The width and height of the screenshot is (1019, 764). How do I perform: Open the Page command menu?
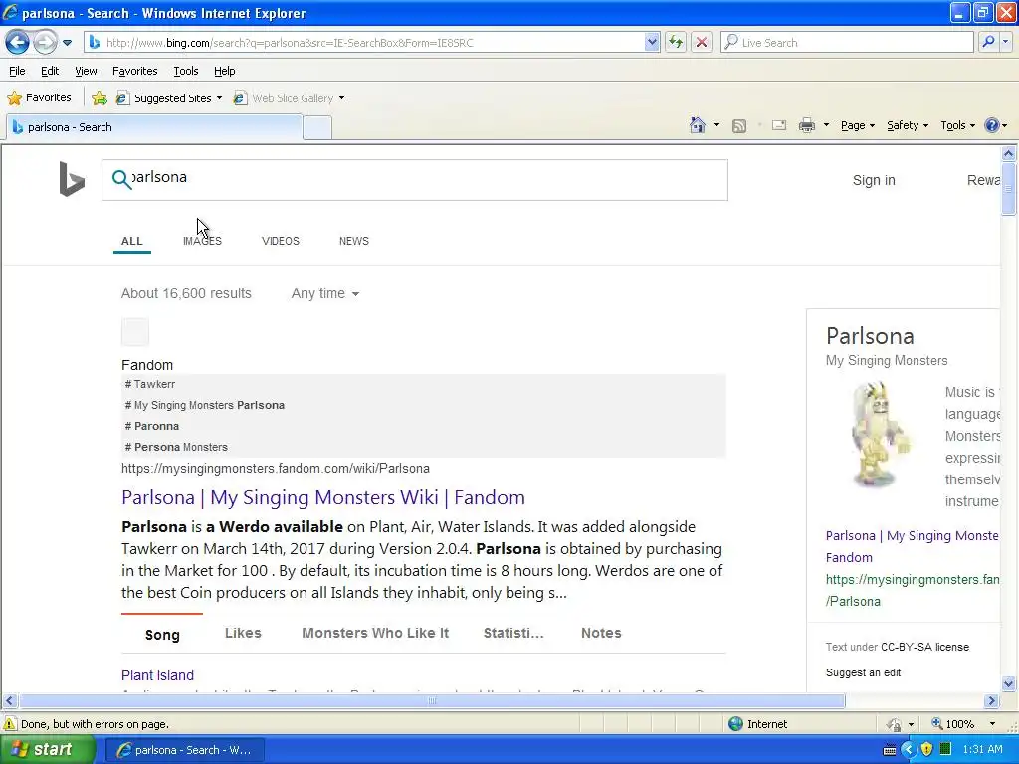tap(857, 126)
